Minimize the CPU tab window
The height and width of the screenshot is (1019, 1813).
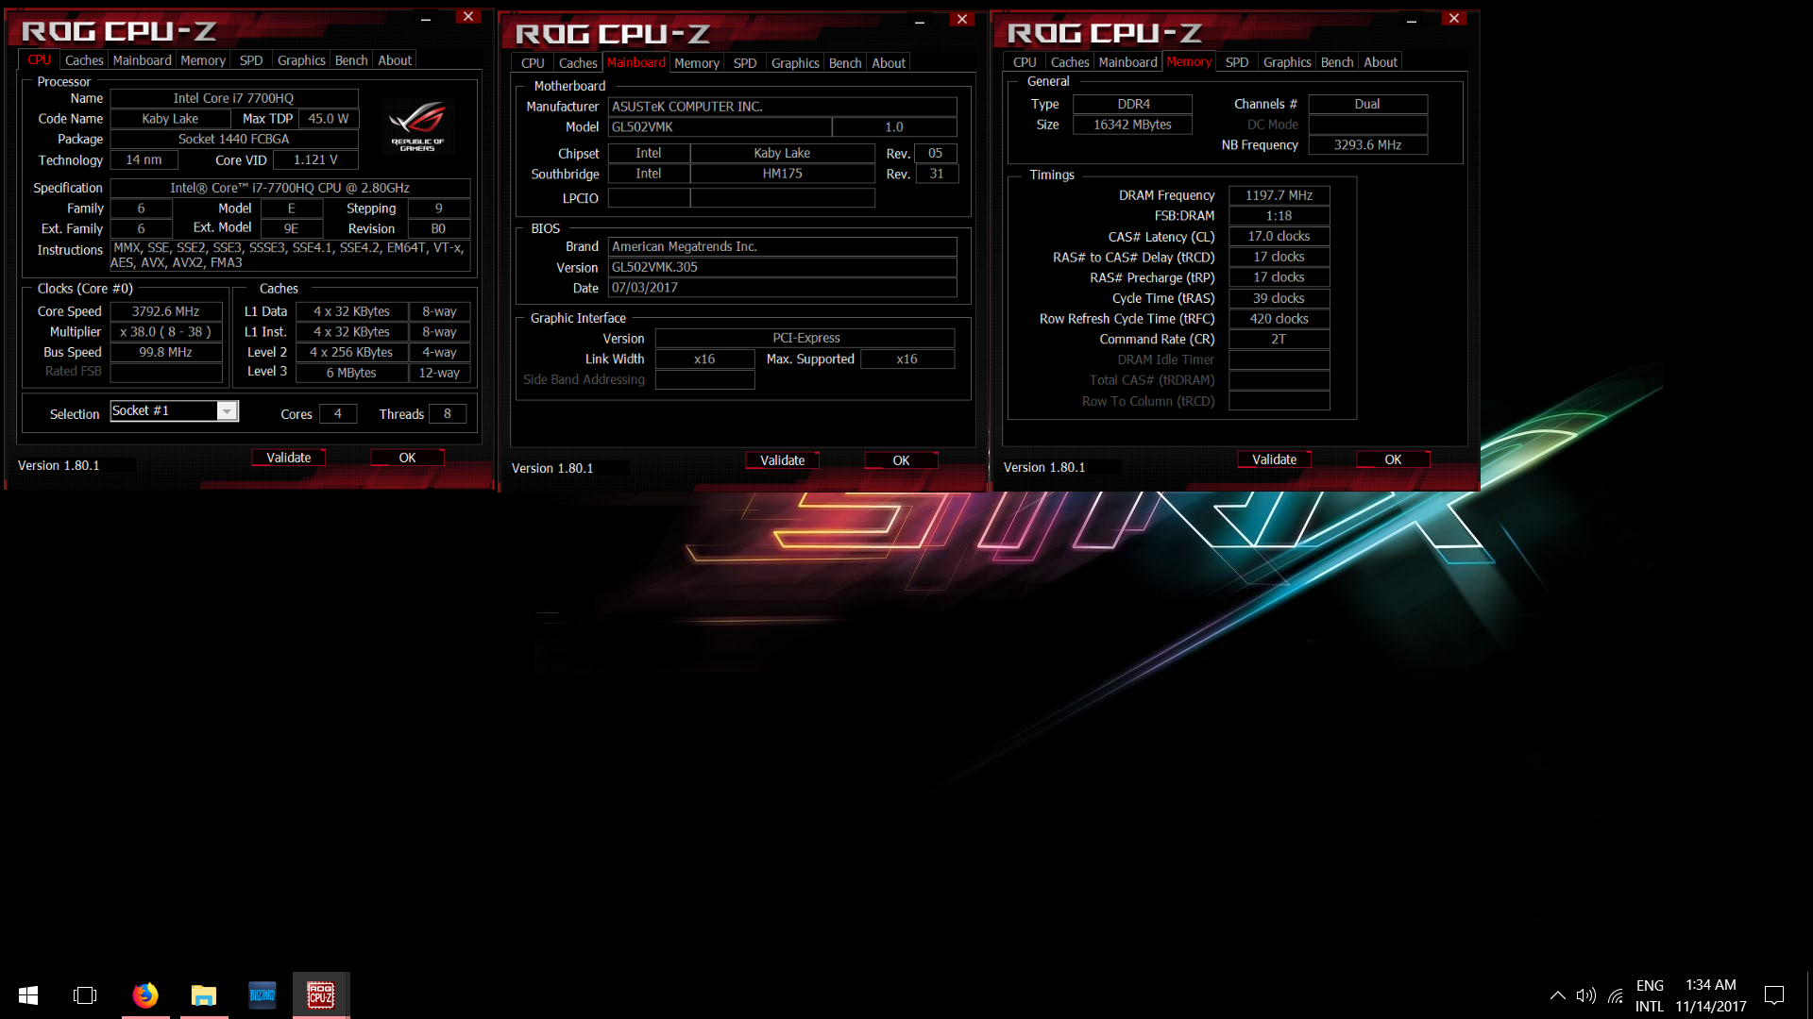tap(426, 18)
